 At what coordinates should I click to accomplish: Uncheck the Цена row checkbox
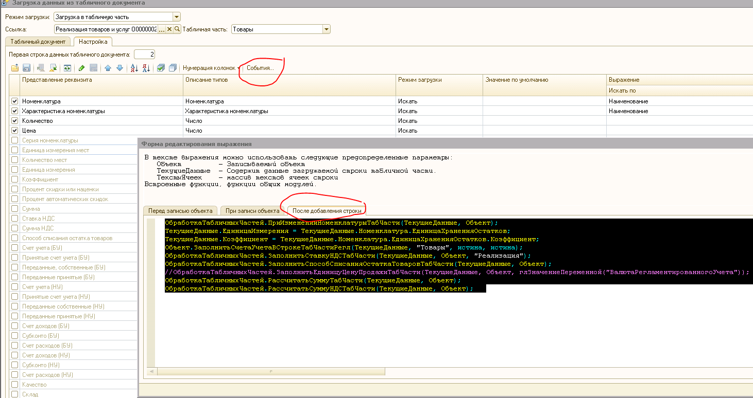click(x=14, y=131)
